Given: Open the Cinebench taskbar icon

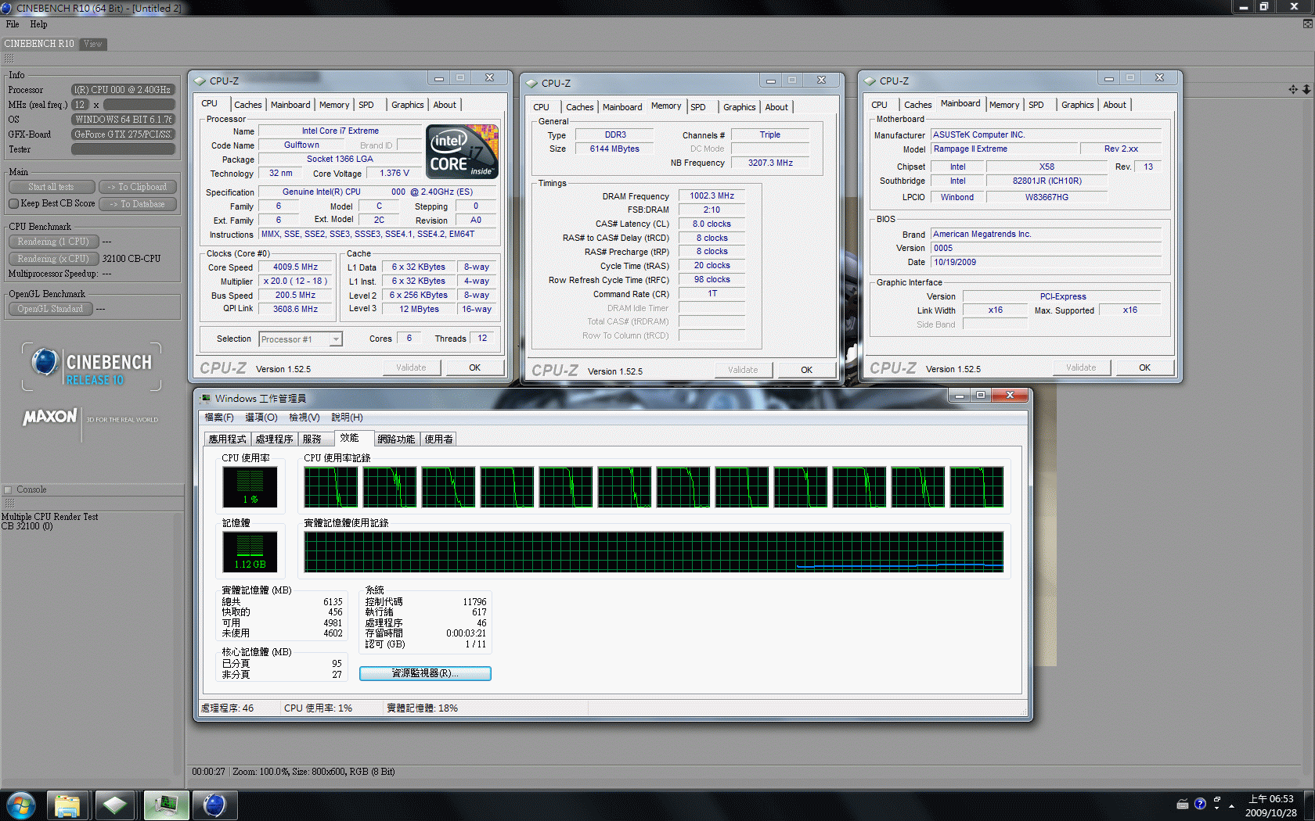Looking at the screenshot, I should 214,805.
